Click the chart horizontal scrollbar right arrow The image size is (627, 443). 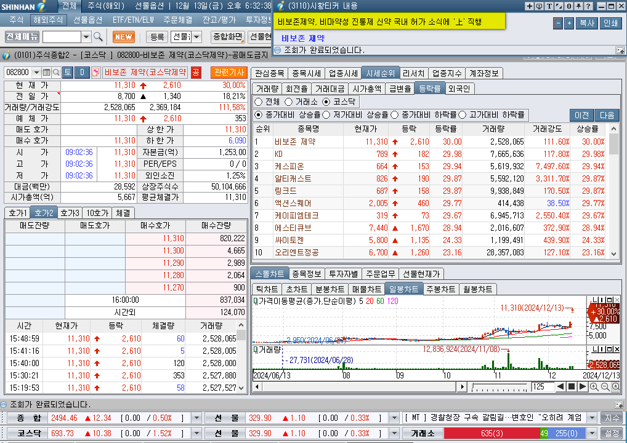coord(463,386)
